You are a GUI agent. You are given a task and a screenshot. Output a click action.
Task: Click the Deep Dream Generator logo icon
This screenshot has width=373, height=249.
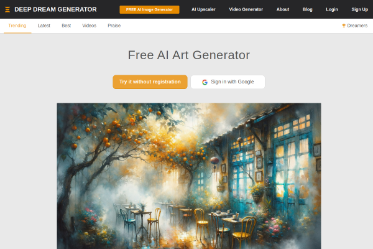click(7, 9)
